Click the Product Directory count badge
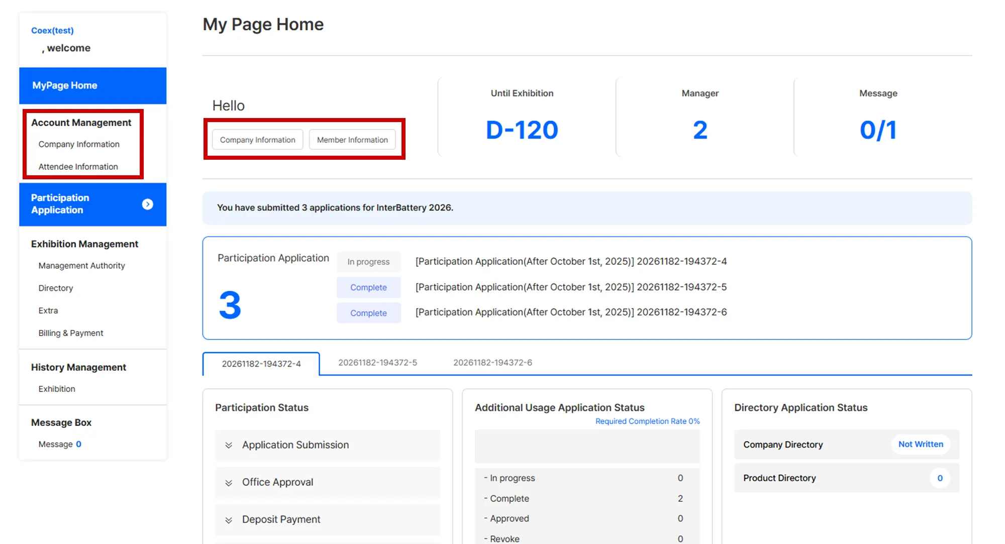 click(x=940, y=478)
